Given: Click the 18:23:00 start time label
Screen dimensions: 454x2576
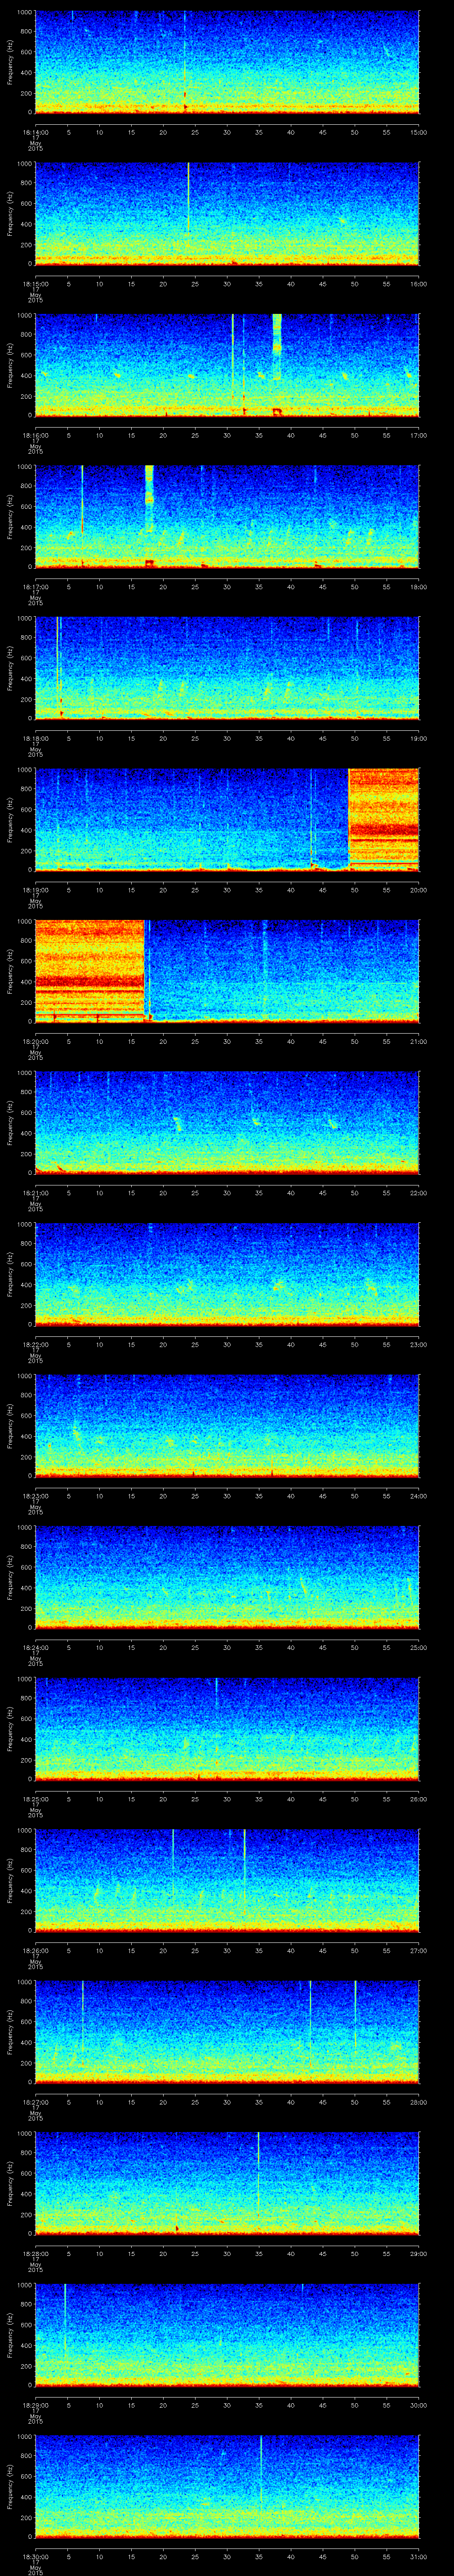Looking at the screenshot, I should coord(35,1496).
